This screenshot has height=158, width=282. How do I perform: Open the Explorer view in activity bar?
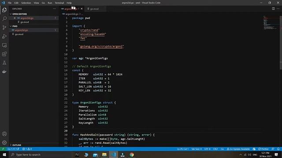coord(4,10)
